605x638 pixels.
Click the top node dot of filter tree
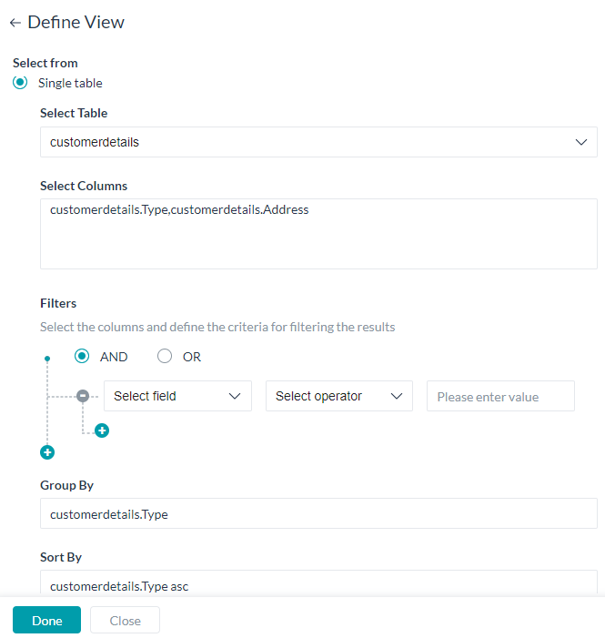47,359
